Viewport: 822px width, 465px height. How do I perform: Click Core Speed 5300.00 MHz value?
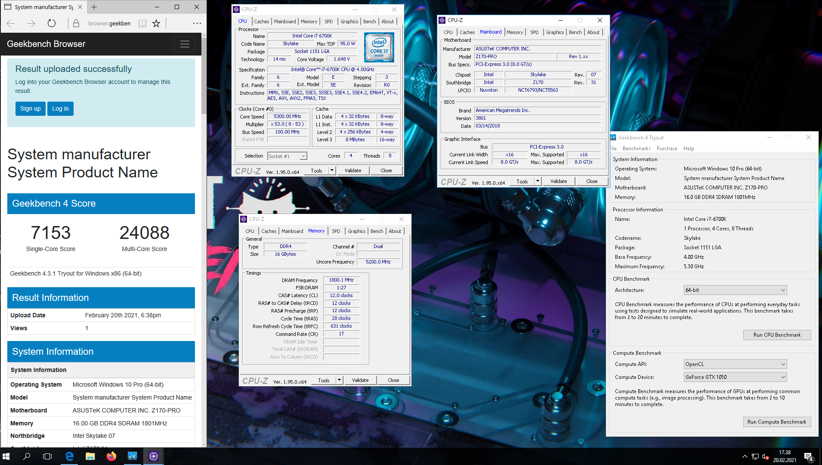pos(287,117)
